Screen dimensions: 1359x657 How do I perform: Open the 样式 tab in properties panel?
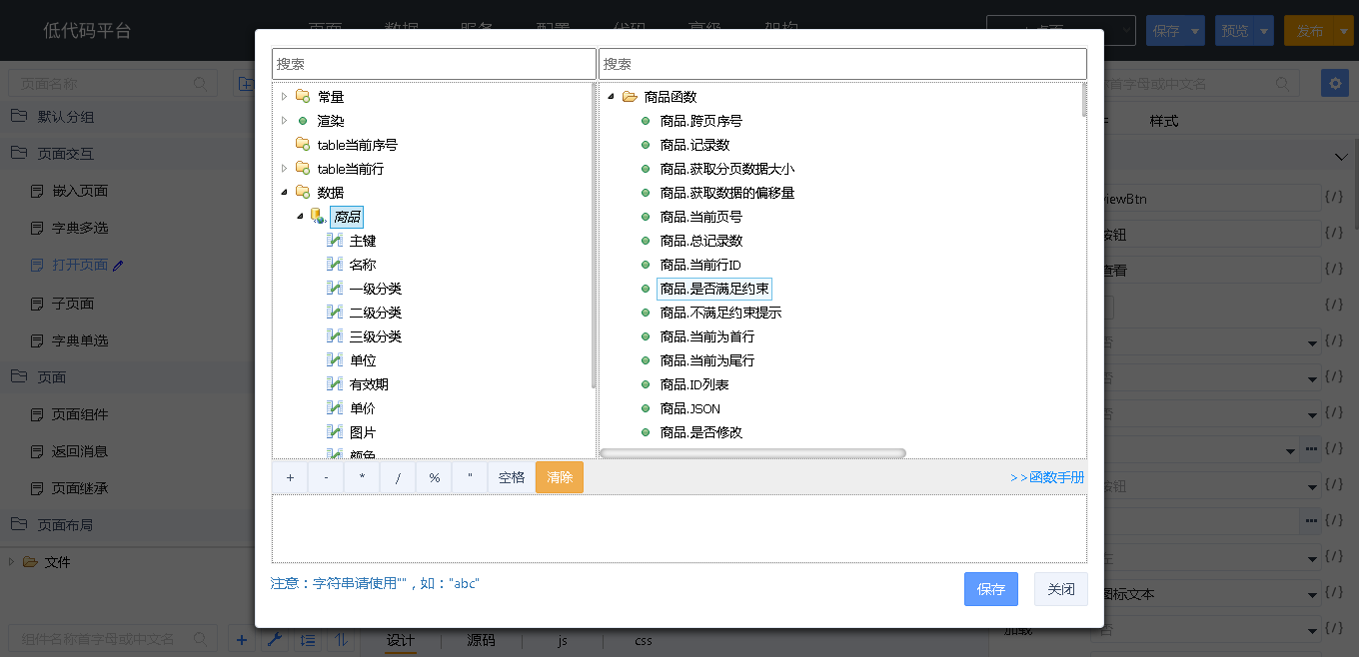[1164, 121]
